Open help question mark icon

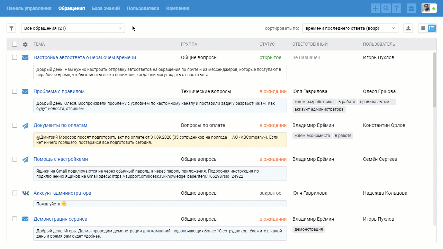tap(397, 8)
